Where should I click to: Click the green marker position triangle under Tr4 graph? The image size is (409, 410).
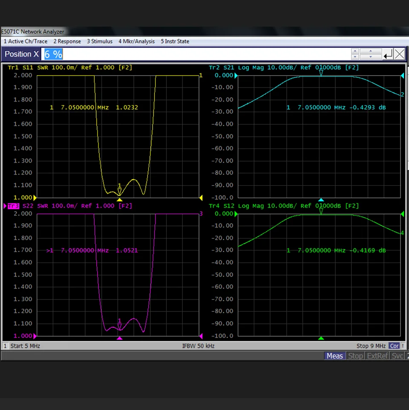pyautogui.click(x=321, y=338)
